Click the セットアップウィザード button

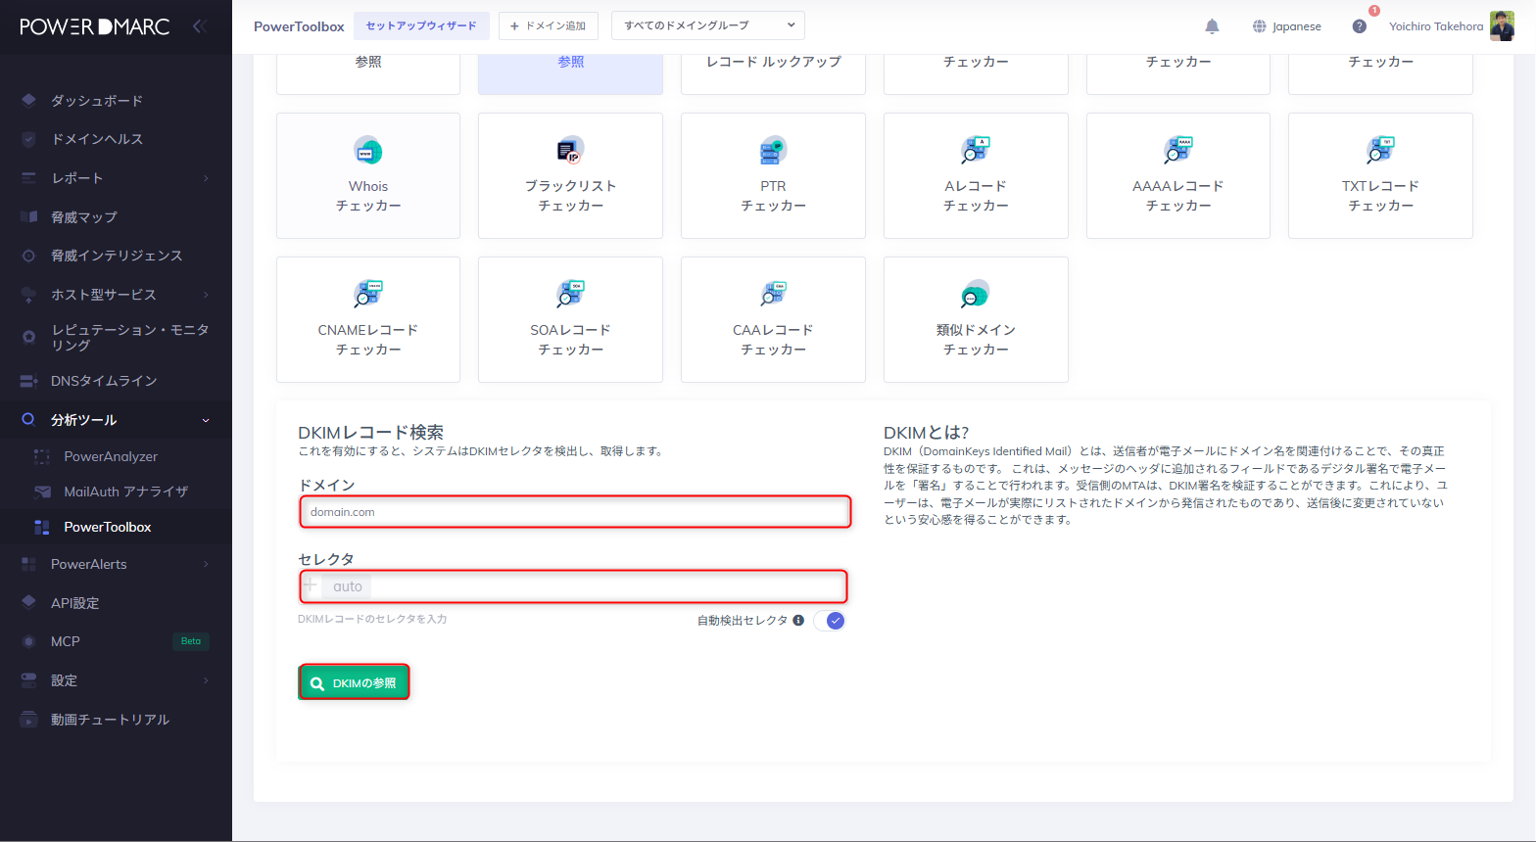click(421, 25)
